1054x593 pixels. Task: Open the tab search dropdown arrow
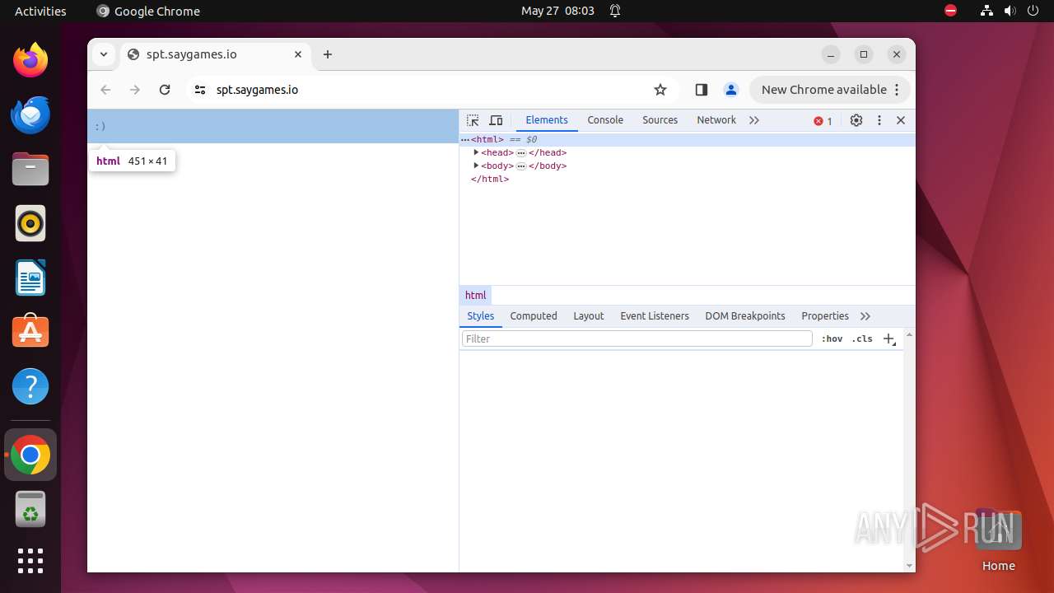point(104,54)
